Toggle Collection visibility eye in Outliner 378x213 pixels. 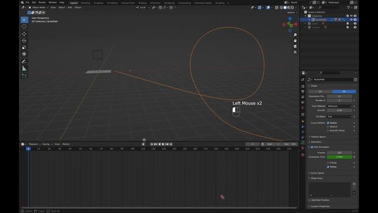[x=351, y=16]
